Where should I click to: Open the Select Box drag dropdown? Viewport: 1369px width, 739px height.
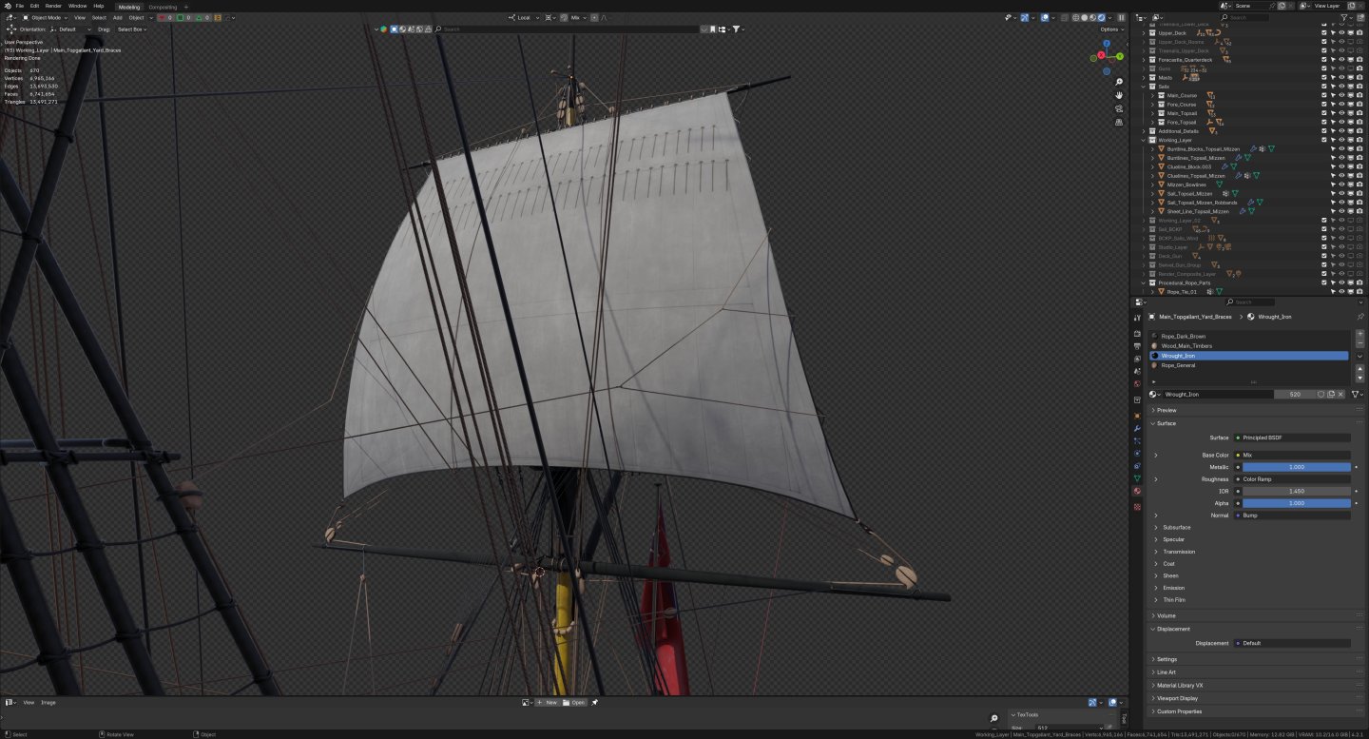[x=132, y=29]
